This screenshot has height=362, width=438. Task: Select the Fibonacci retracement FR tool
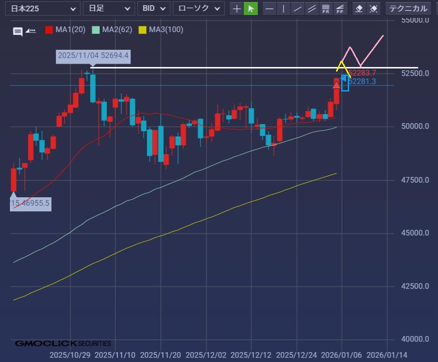click(326, 8)
